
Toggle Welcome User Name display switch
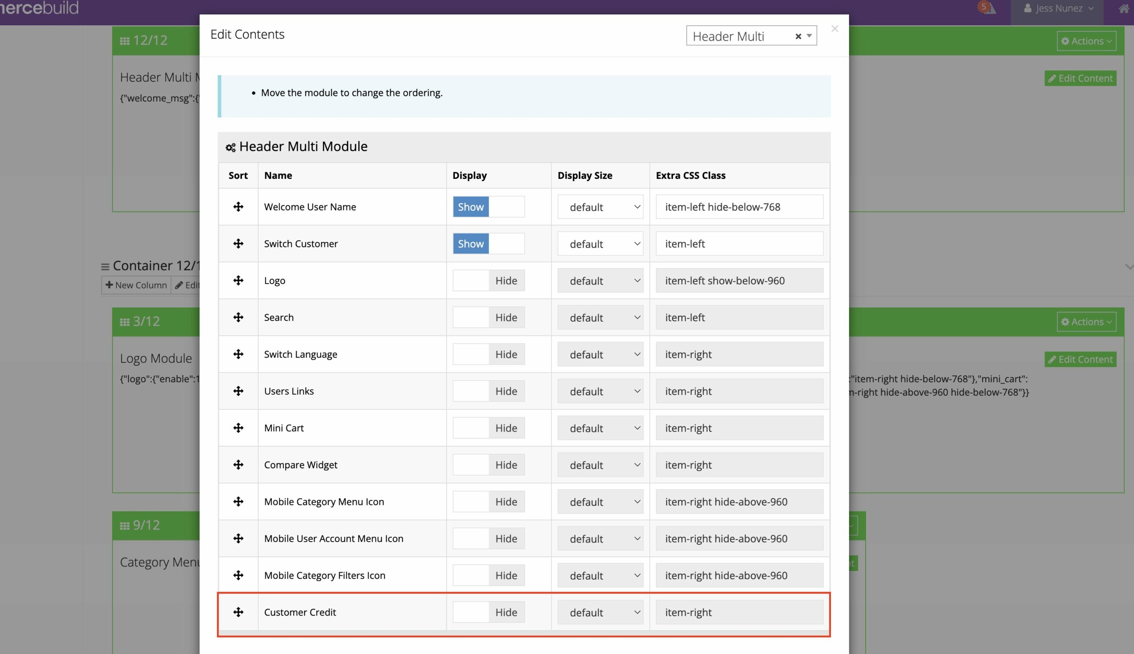coord(488,207)
